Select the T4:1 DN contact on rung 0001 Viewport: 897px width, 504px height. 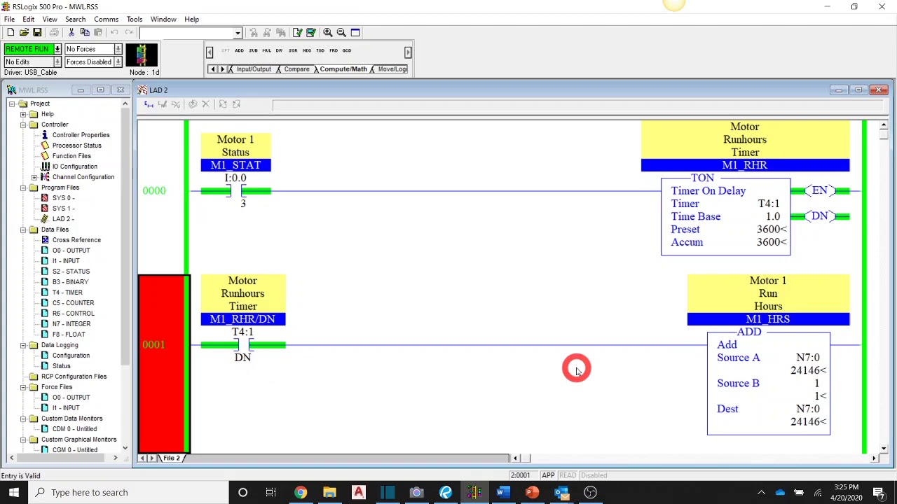point(242,345)
